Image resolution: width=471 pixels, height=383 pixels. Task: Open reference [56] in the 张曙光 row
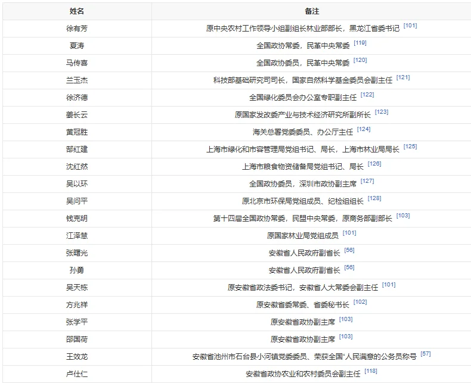pyautogui.click(x=349, y=250)
